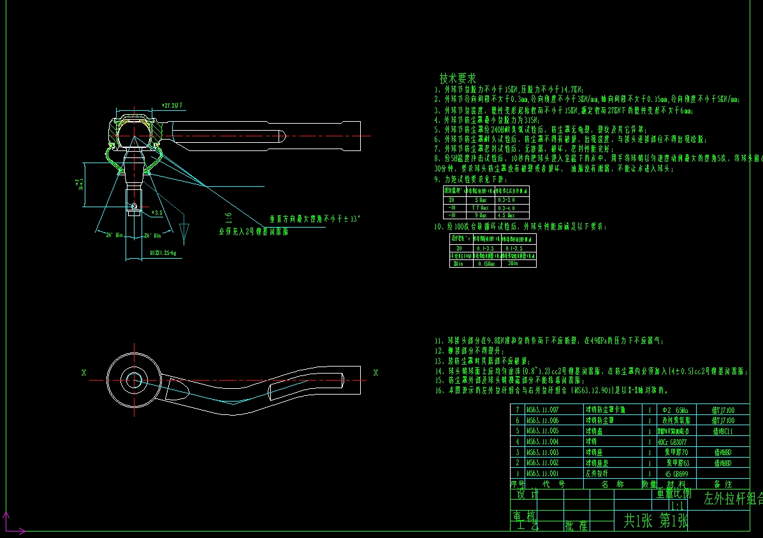The width and height of the screenshot is (763, 538).
Task: Click the 代号 column header
Action: 554,484
